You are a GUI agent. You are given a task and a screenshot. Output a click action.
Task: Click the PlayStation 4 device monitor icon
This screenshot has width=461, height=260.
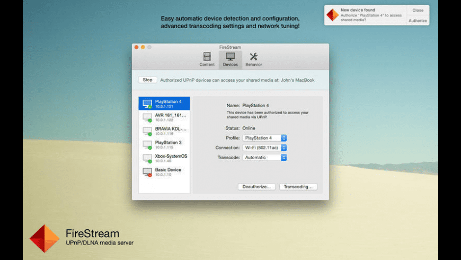(147, 103)
